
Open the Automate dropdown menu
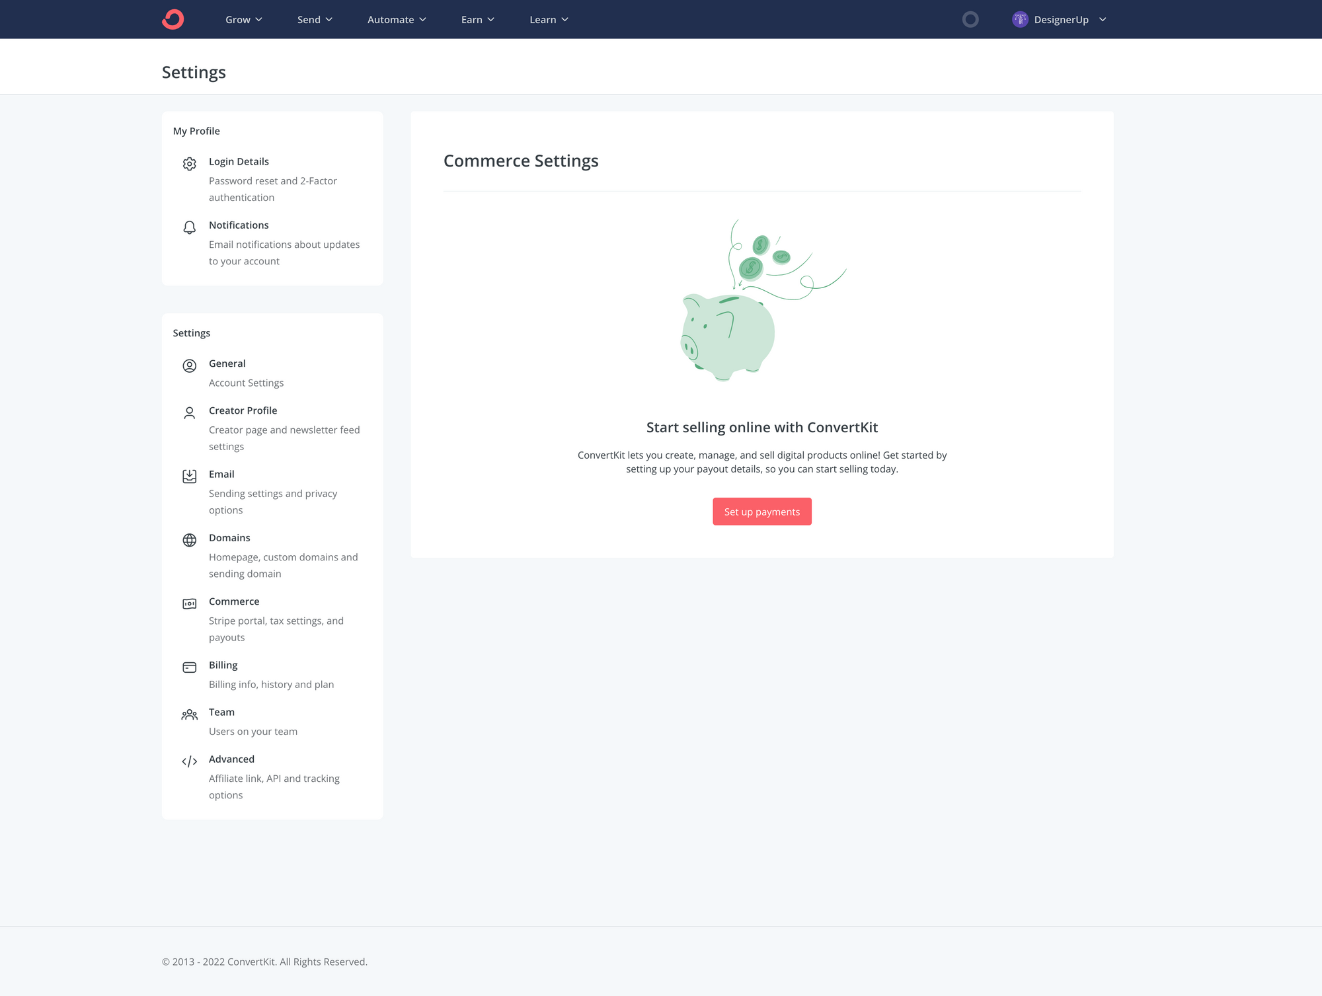pos(397,20)
